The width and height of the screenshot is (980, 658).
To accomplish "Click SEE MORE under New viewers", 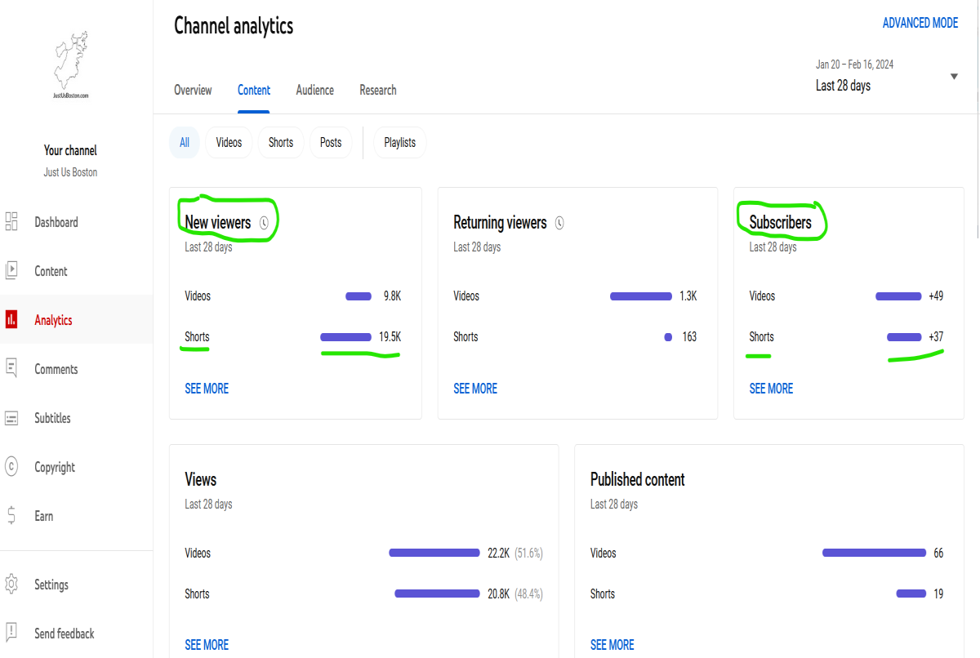I will 207,389.
